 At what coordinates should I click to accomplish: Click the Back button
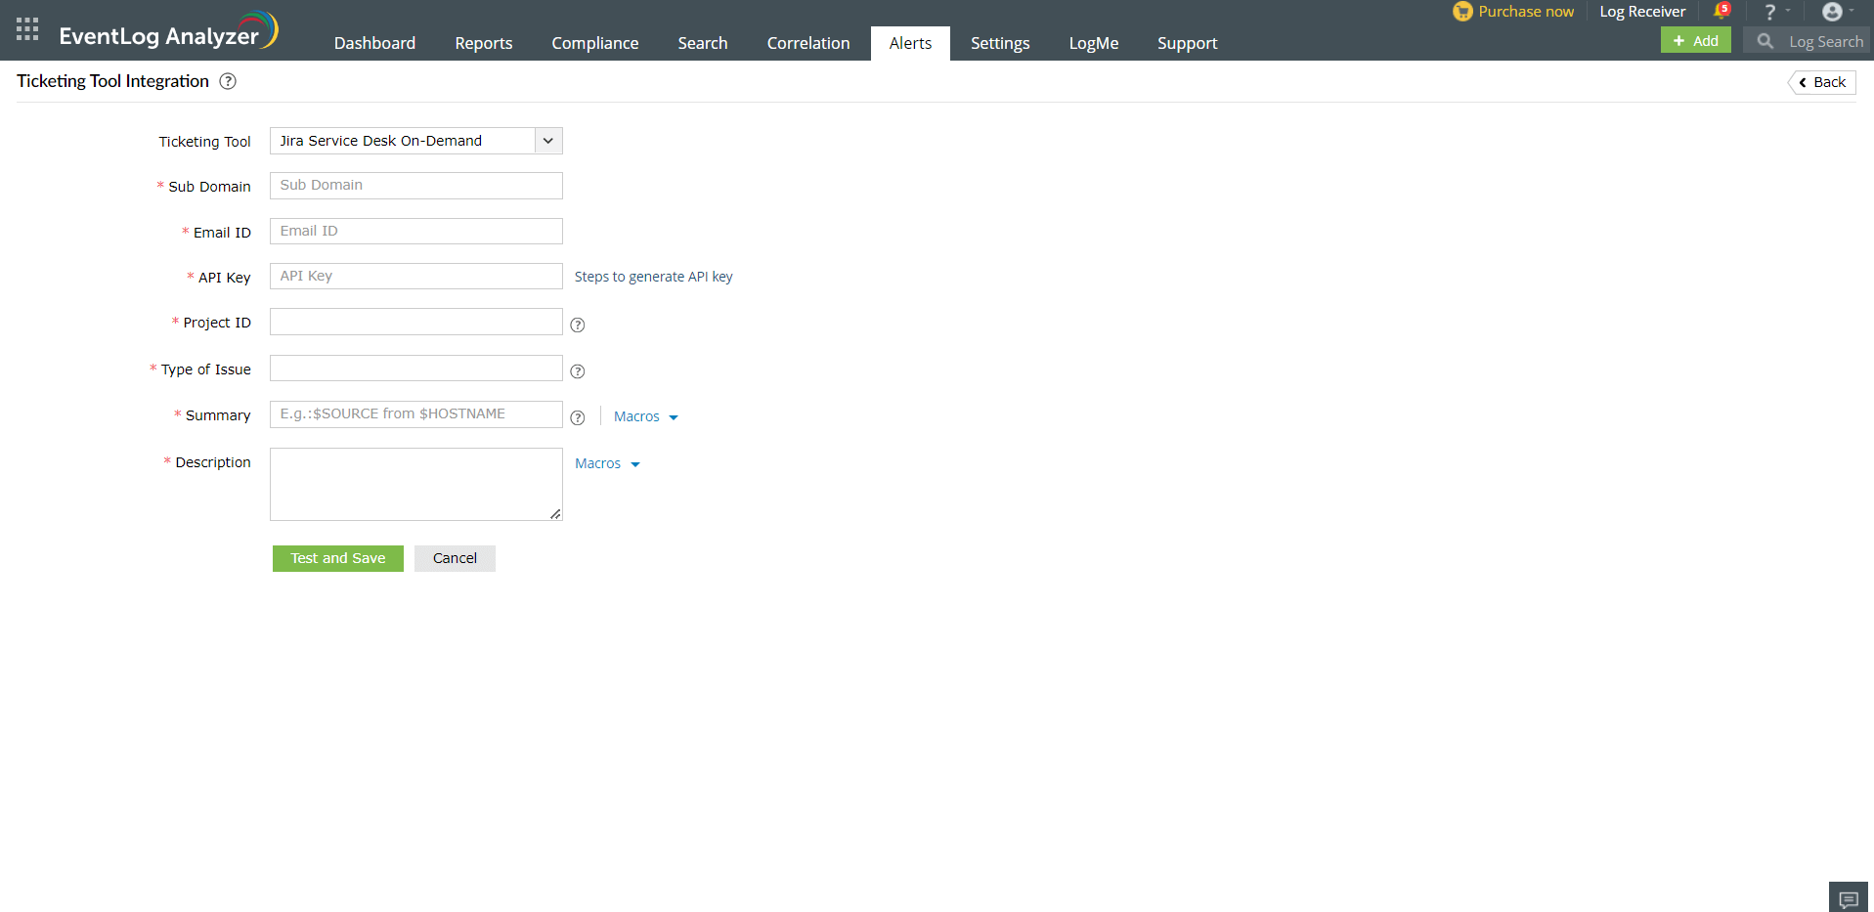(x=1822, y=82)
